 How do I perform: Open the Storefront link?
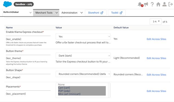(x=96, y=13)
